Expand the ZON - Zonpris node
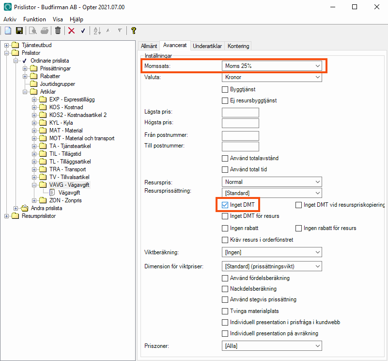388x361 pixels. (34, 200)
